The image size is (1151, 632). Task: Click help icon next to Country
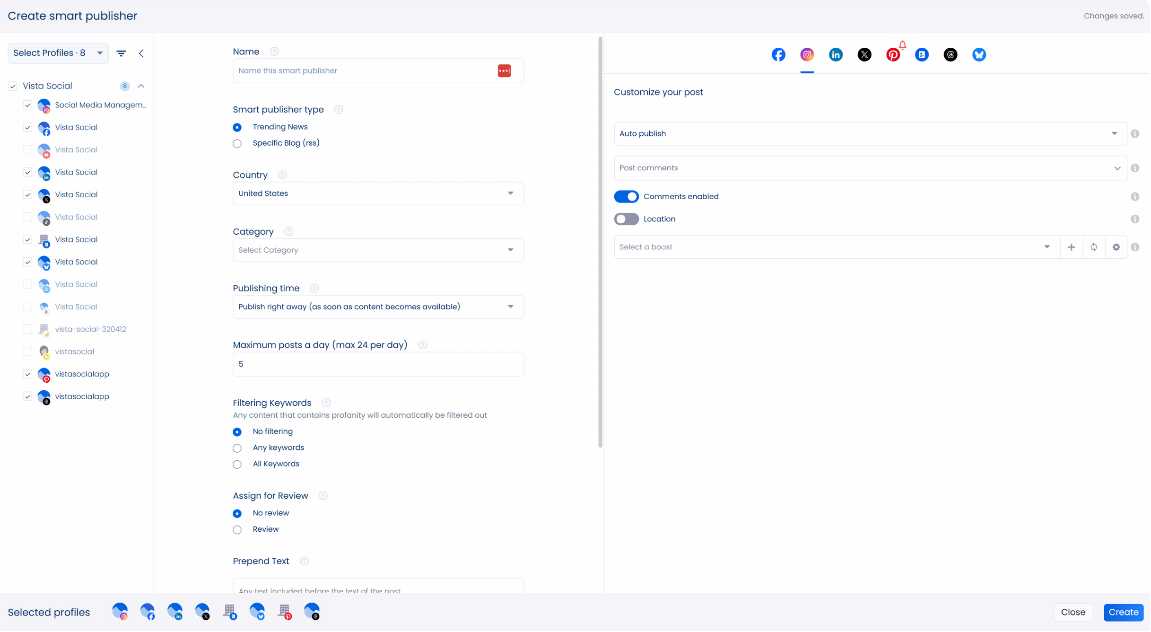tap(282, 175)
